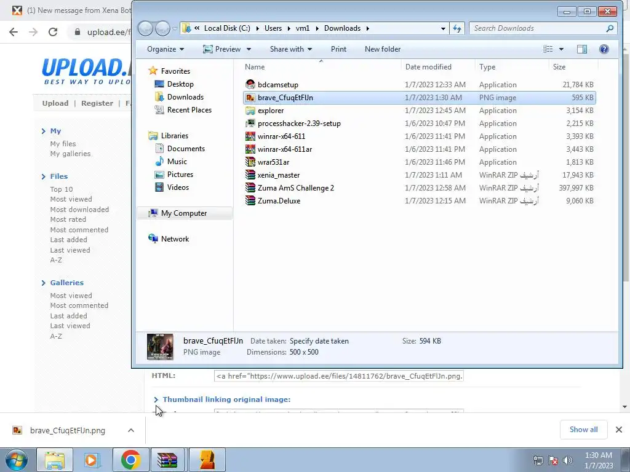
Task: Open the Windows Start menu
Action: tap(17, 460)
